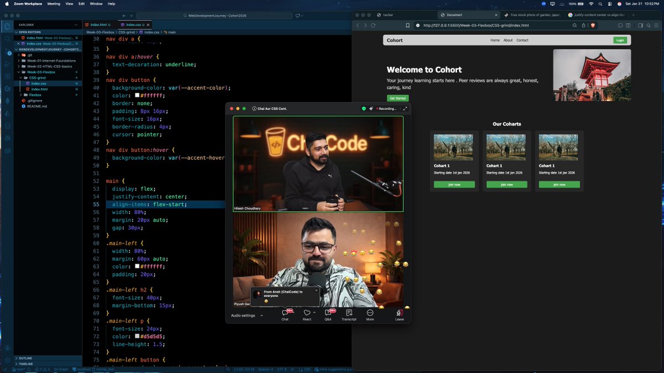Open React options caret in Zoom
The height and width of the screenshot is (373, 664).
(314, 312)
